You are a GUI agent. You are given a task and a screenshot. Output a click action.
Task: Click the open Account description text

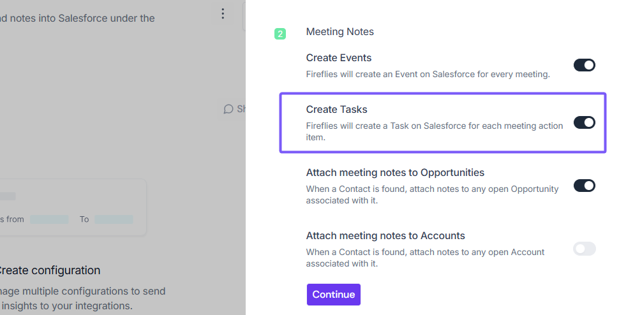(x=425, y=258)
